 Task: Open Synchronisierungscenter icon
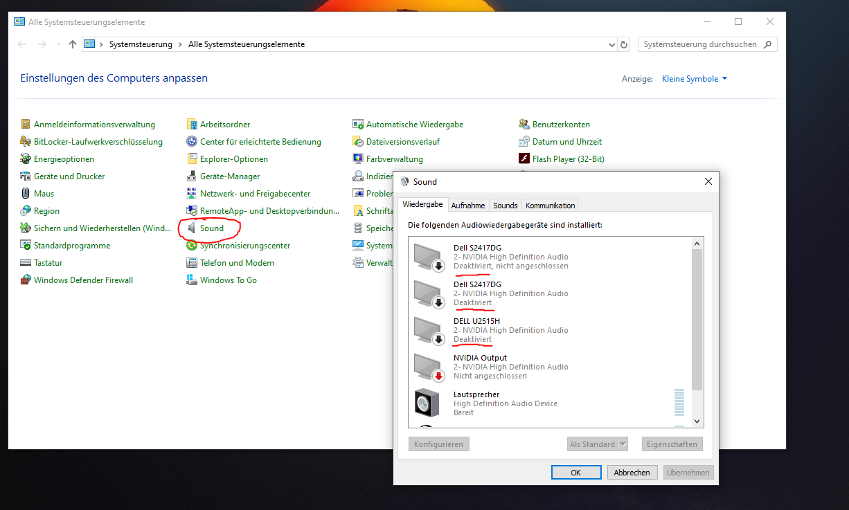pyautogui.click(x=193, y=246)
